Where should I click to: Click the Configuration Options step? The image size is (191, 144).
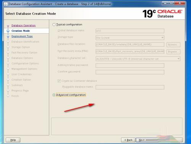pos(25,63)
